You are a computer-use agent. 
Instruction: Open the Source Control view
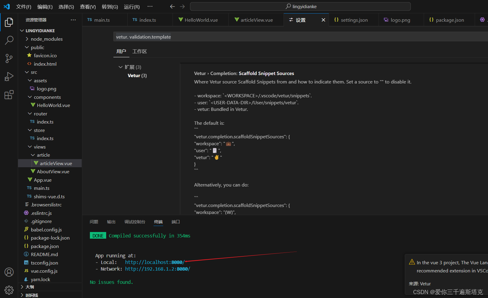tap(9, 58)
